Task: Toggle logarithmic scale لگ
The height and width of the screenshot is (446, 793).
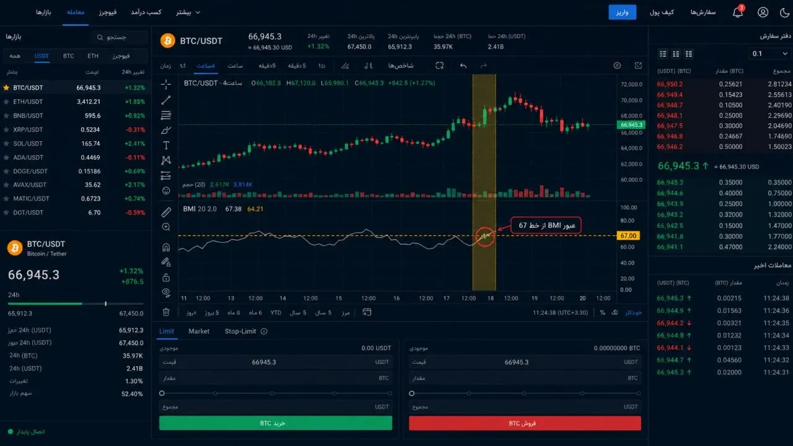Action: (x=615, y=312)
